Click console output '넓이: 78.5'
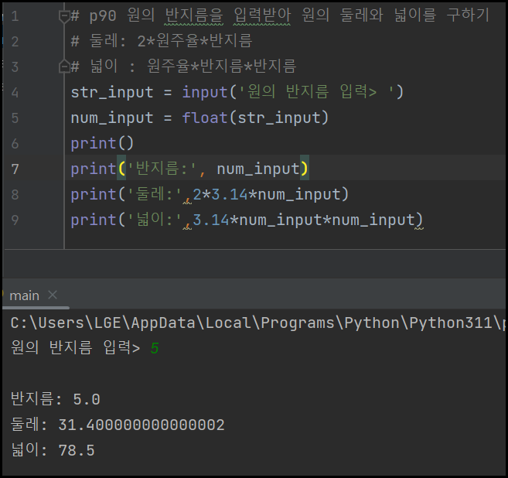508x478 pixels. tap(53, 450)
